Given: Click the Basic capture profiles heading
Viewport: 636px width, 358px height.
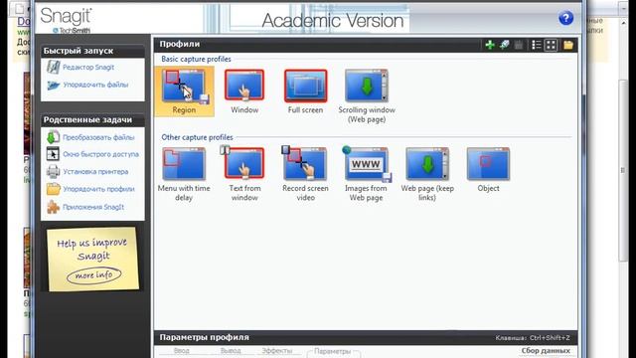Looking at the screenshot, I should (x=197, y=60).
